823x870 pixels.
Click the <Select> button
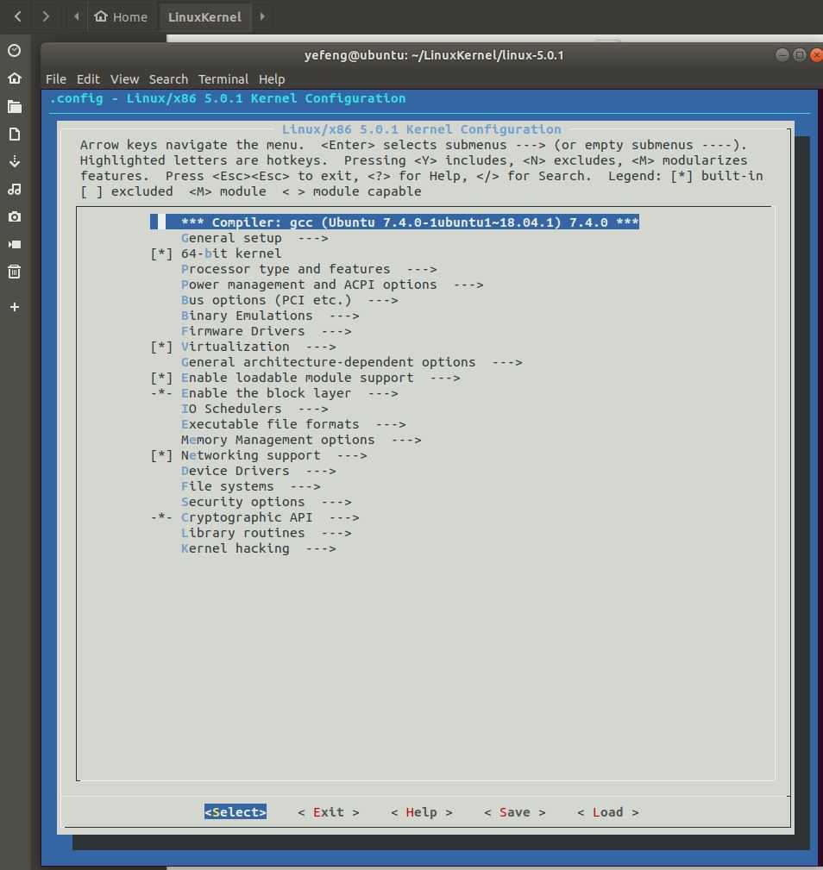click(236, 811)
